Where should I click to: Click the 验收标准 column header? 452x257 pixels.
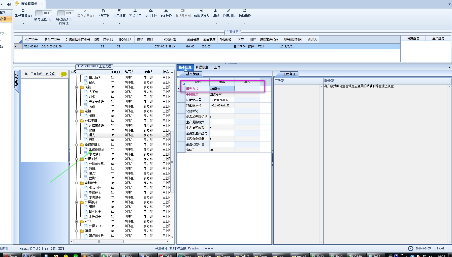click(170, 40)
